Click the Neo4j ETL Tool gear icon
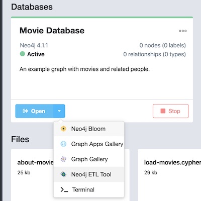 pyautogui.click(x=63, y=174)
